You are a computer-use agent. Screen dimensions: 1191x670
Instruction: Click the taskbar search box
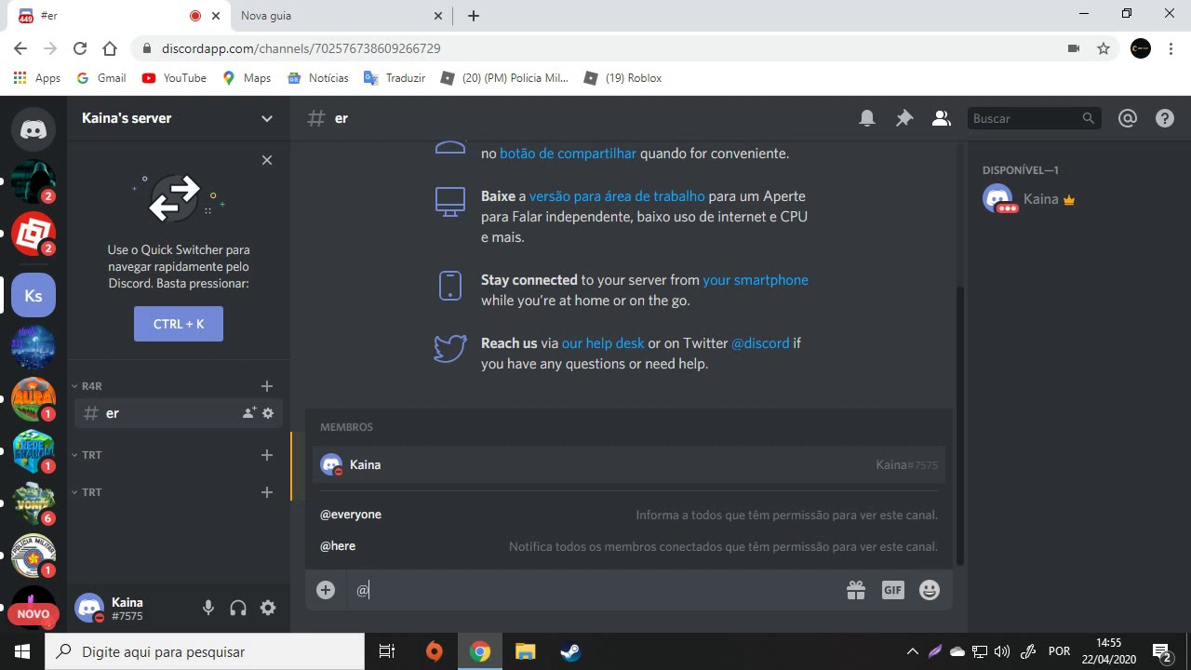pyautogui.click(x=205, y=651)
